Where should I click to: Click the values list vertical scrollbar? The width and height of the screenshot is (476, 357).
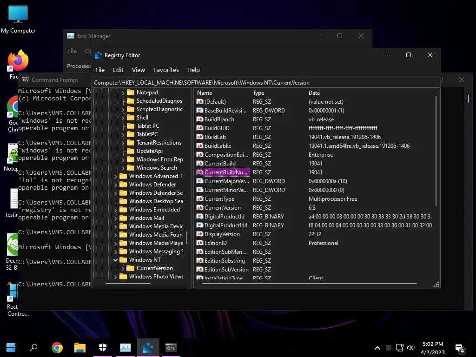436,151
